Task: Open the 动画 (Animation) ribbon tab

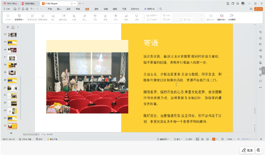Action: 87,8
